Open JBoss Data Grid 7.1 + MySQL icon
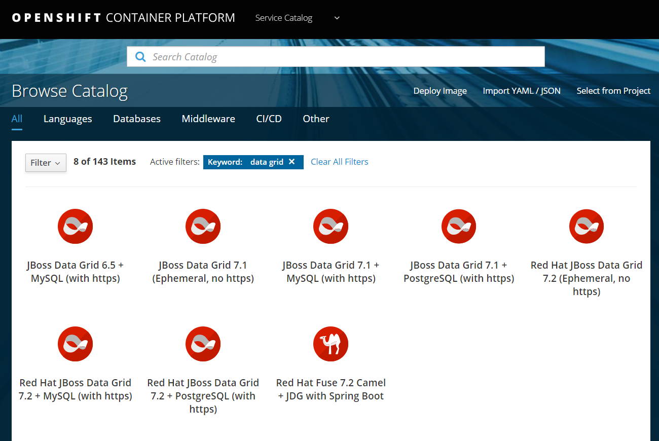The width and height of the screenshot is (659, 441). (x=331, y=227)
